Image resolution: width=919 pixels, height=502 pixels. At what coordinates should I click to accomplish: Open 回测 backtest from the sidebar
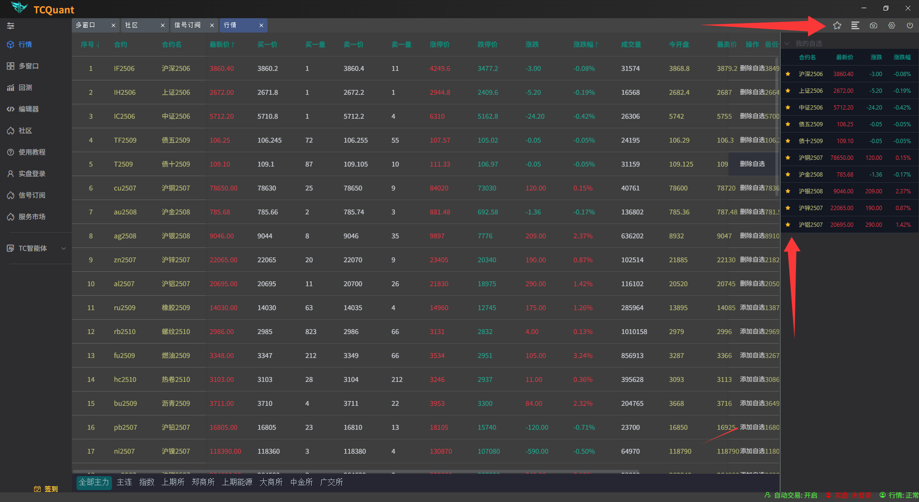click(x=25, y=88)
